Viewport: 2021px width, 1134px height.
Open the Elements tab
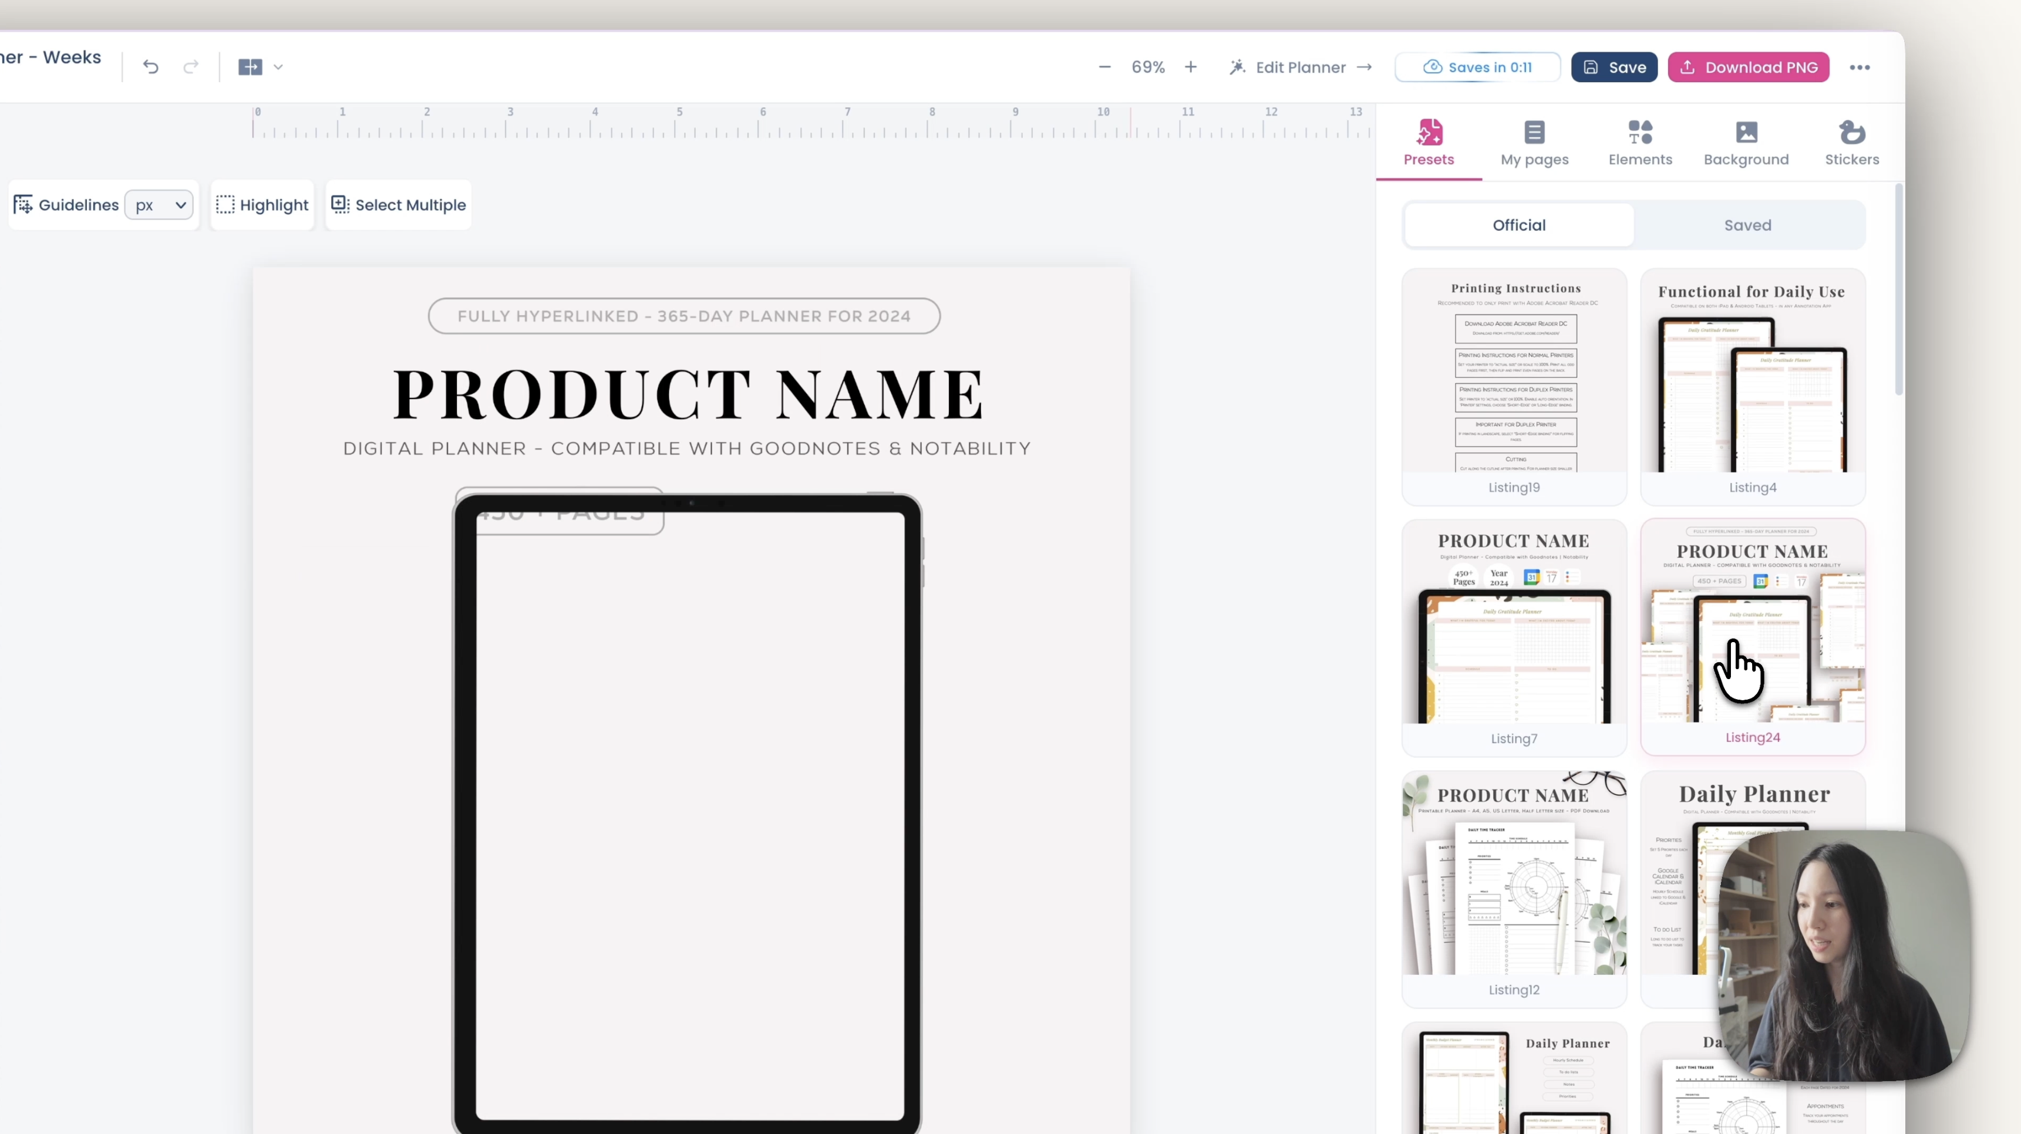[1640, 143]
